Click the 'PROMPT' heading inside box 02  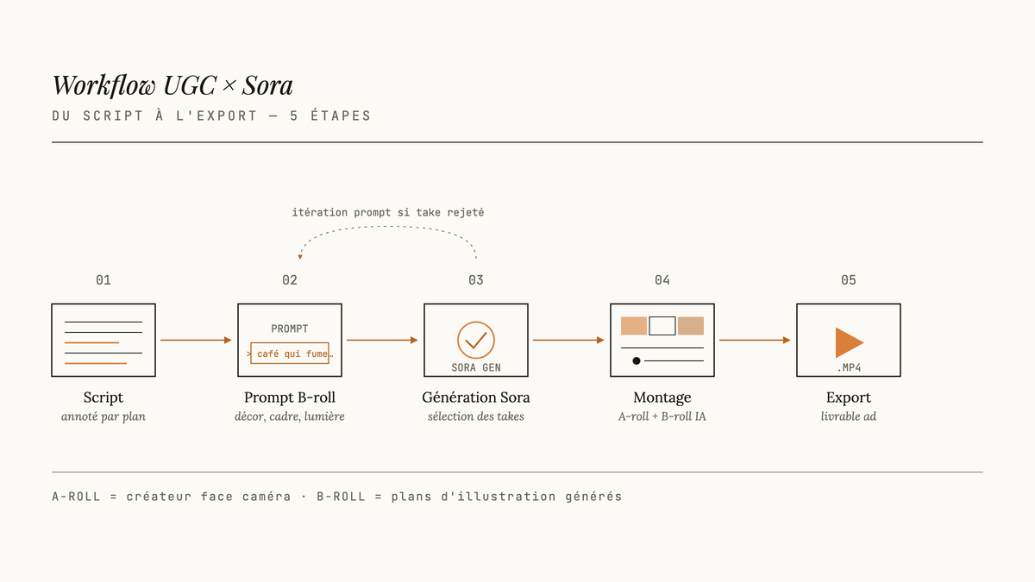click(x=290, y=329)
